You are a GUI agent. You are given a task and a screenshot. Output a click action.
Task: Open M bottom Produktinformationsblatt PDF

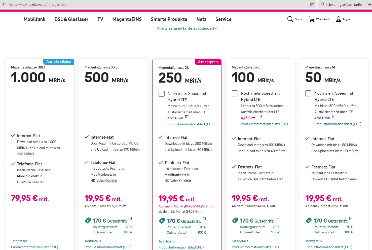tap(329, 247)
